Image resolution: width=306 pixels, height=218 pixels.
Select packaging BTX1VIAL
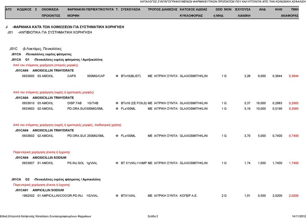tap(128, 196)
